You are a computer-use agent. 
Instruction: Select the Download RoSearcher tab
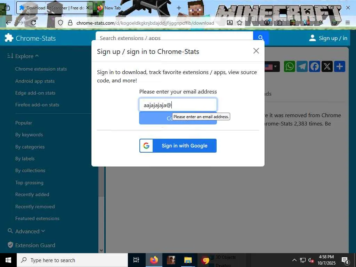pyautogui.click(x=55, y=8)
